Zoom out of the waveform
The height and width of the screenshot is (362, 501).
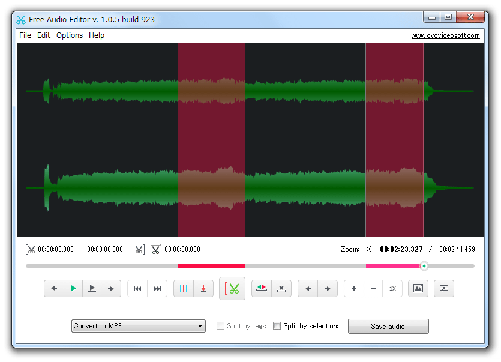tap(373, 288)
